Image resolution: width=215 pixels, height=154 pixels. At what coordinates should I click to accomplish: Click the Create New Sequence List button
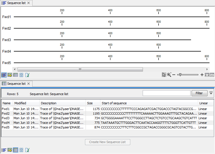(108, 142)
